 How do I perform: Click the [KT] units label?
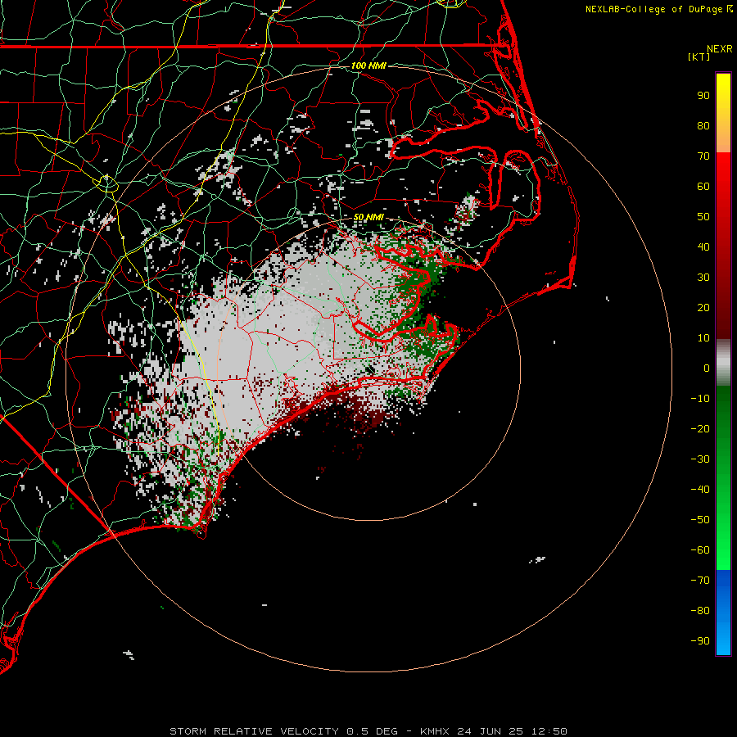click(x=699, y=57)
